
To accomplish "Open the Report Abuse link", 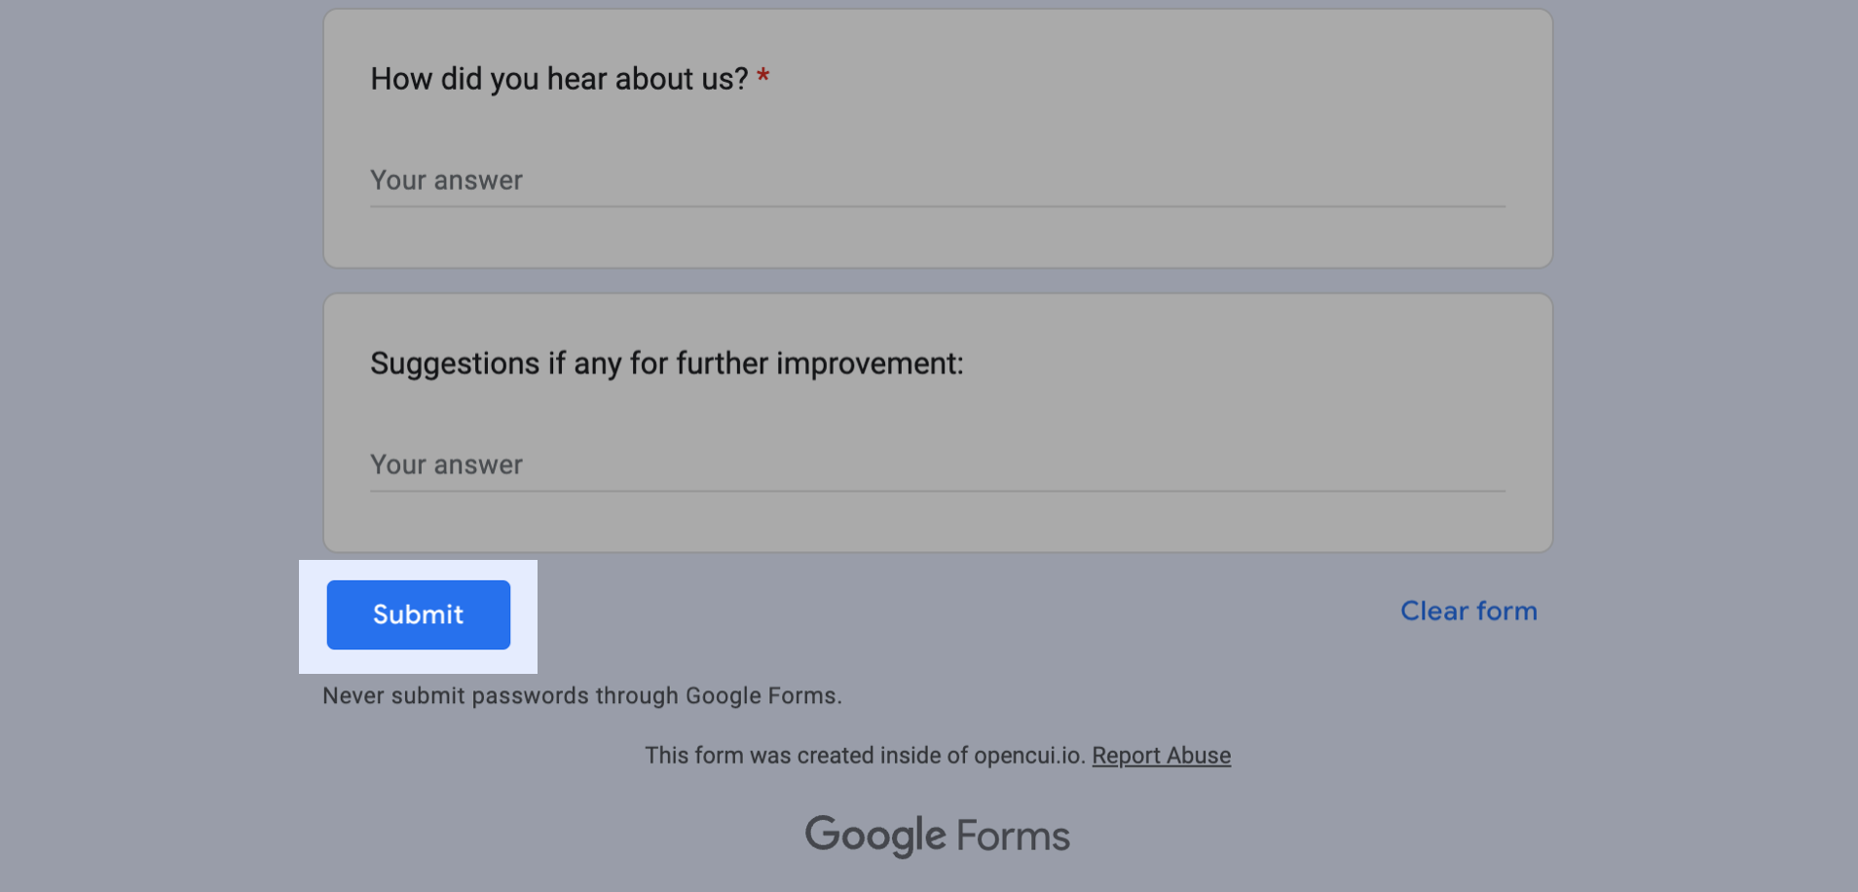I will [1161, 755].
